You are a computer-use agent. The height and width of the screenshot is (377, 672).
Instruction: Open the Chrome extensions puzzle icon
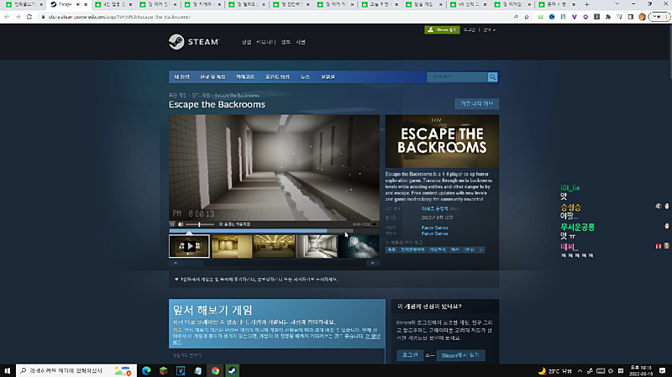point(607,17)
